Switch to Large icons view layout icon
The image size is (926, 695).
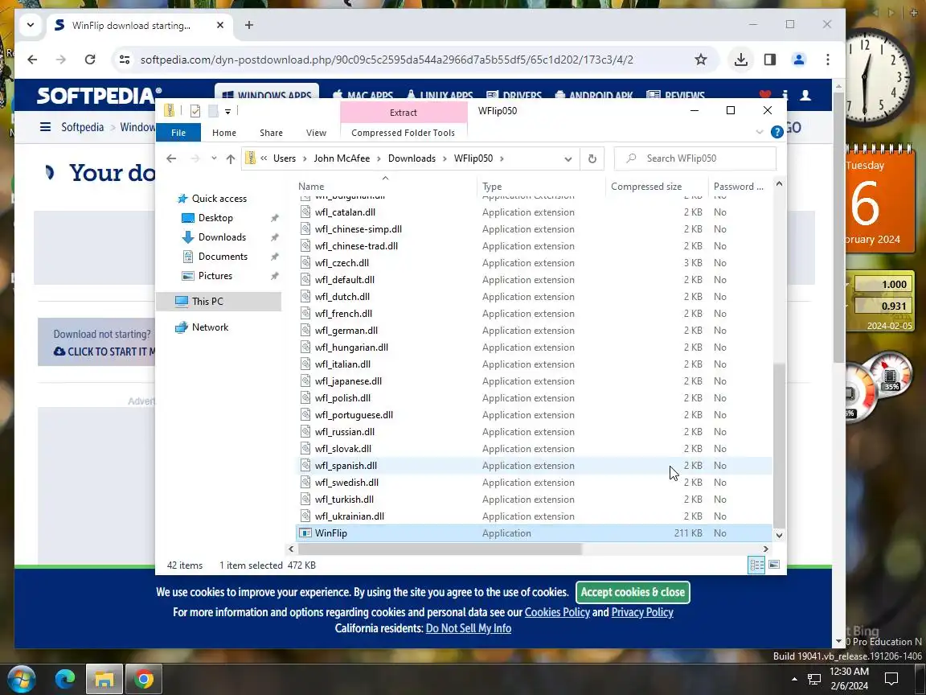pyautogui.click(x=774, y=565)
